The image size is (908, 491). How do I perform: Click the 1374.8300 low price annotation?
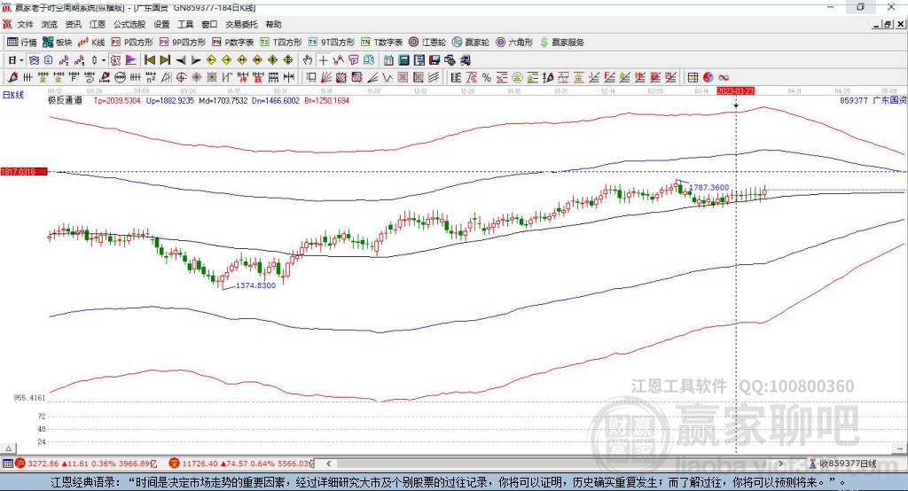tap(255, 285)
